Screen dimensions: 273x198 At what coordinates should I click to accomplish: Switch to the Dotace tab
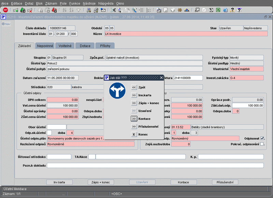tap(85, 46)
